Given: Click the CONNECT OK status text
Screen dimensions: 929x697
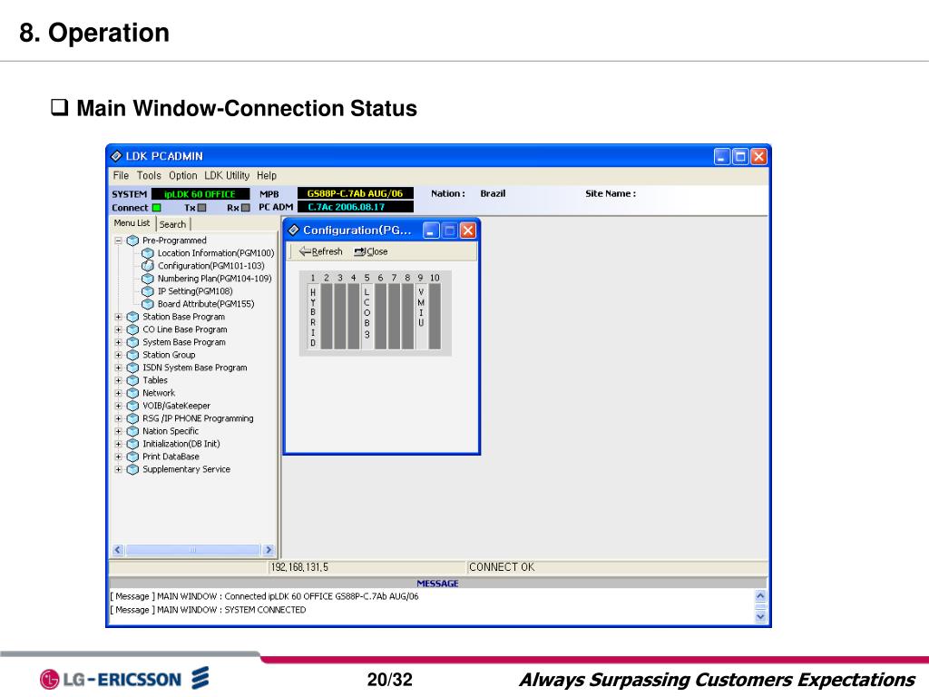Looking at the screenshot, I should tap(502, 567).
